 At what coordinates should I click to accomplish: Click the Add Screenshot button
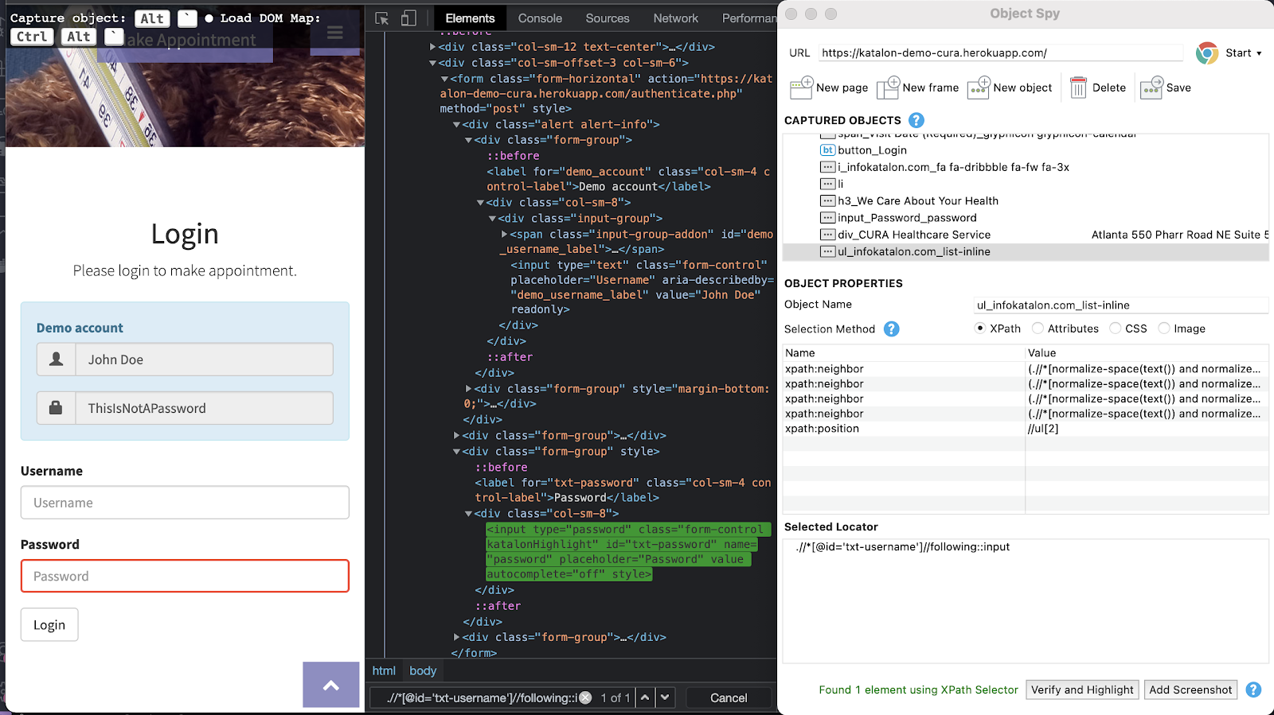pos(1190,690)
